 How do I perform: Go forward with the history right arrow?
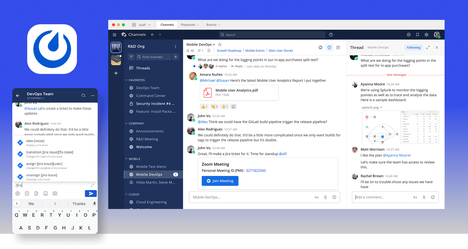tap(160, 34)
